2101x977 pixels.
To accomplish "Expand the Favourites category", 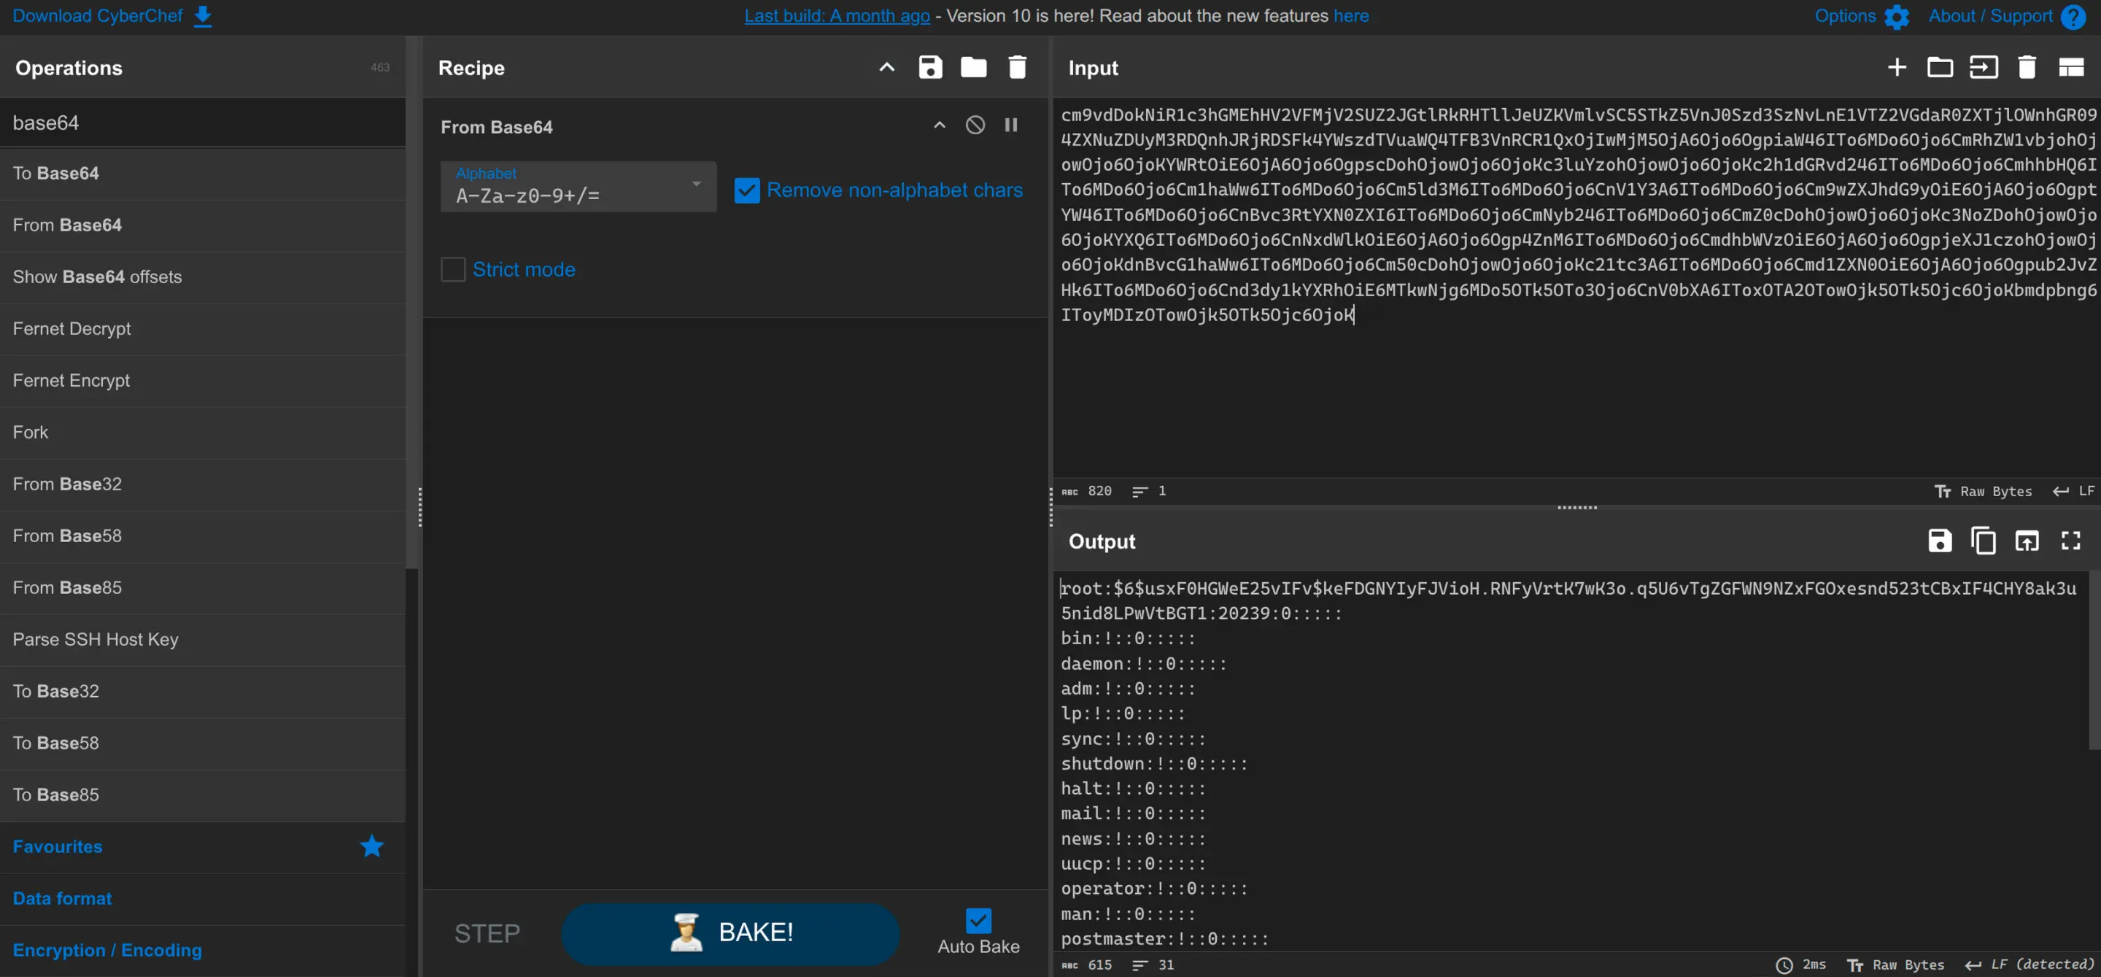I will click(58, 846).
